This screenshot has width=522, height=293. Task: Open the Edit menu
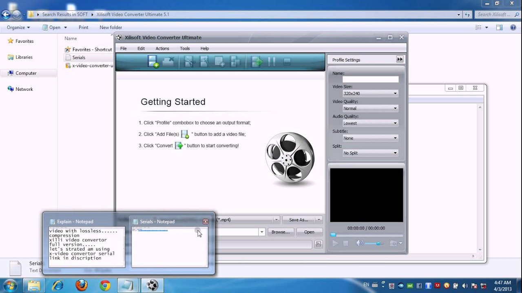pyautogui.click(x=141, y=48)
